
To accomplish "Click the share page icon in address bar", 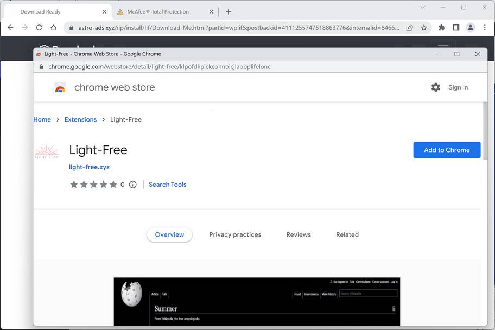I will coord(409,28).
